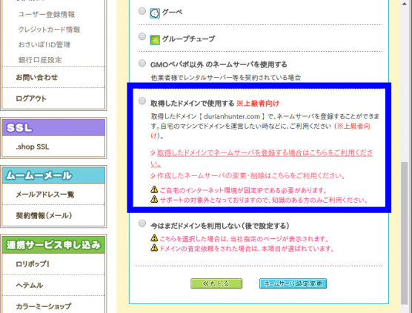Select the 今はまだドメインを利用しない option

(x=142, y=223)
